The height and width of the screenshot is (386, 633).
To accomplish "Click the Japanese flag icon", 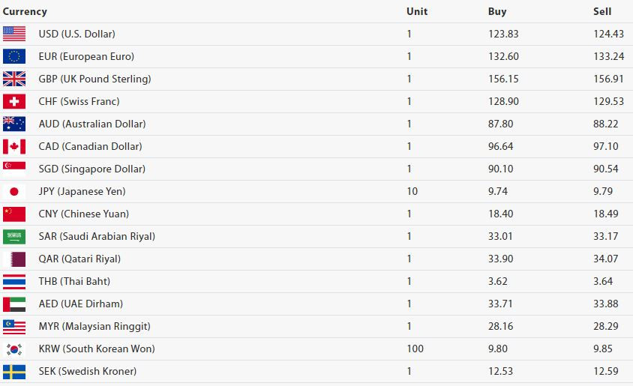I will pyautogui.click(x=14, y=192).
